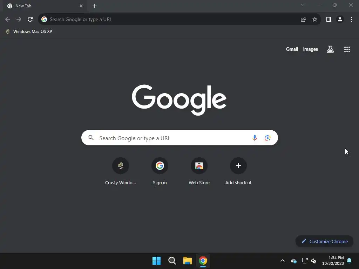Screen dimensions: 359x269
Task: Click the magnifier icon in search box
Action: pos(91,138)
